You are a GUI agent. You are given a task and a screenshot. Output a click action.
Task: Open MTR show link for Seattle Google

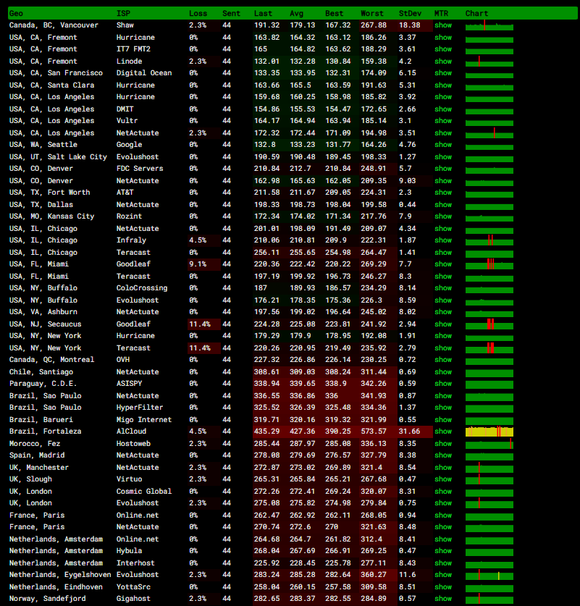click(x=442, y=145)
